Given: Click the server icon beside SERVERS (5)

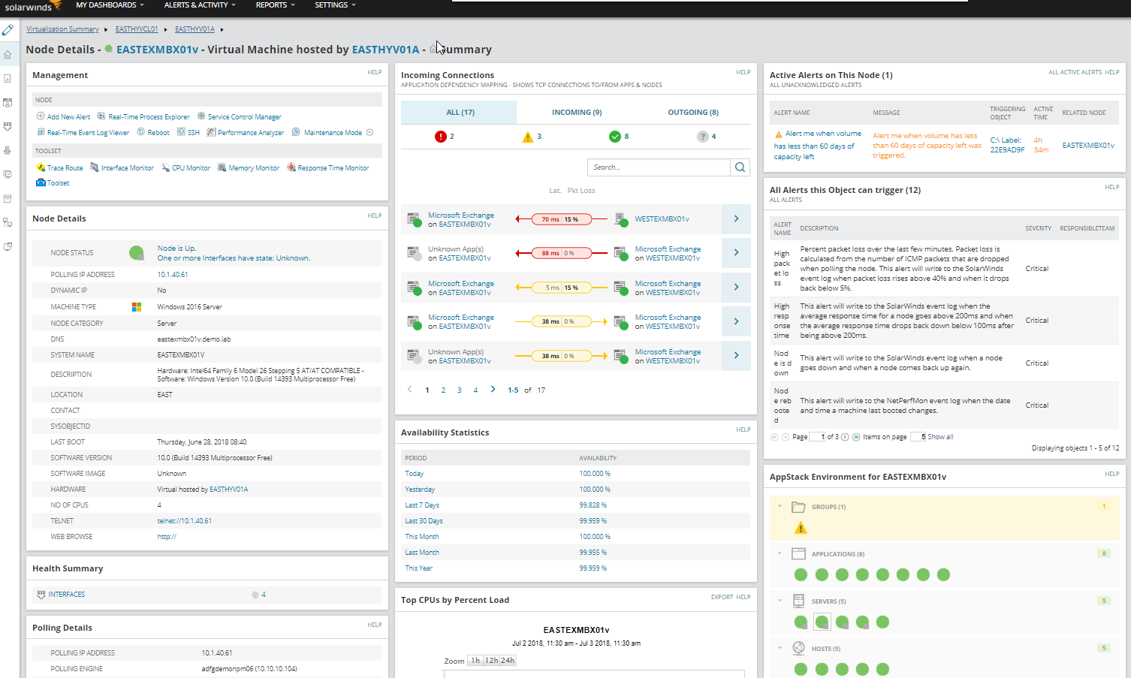Looking at the screenshot, I should [x=798, y=601].
